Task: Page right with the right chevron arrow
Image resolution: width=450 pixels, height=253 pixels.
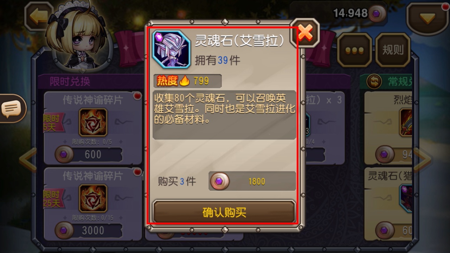Action: coord(422,160)
